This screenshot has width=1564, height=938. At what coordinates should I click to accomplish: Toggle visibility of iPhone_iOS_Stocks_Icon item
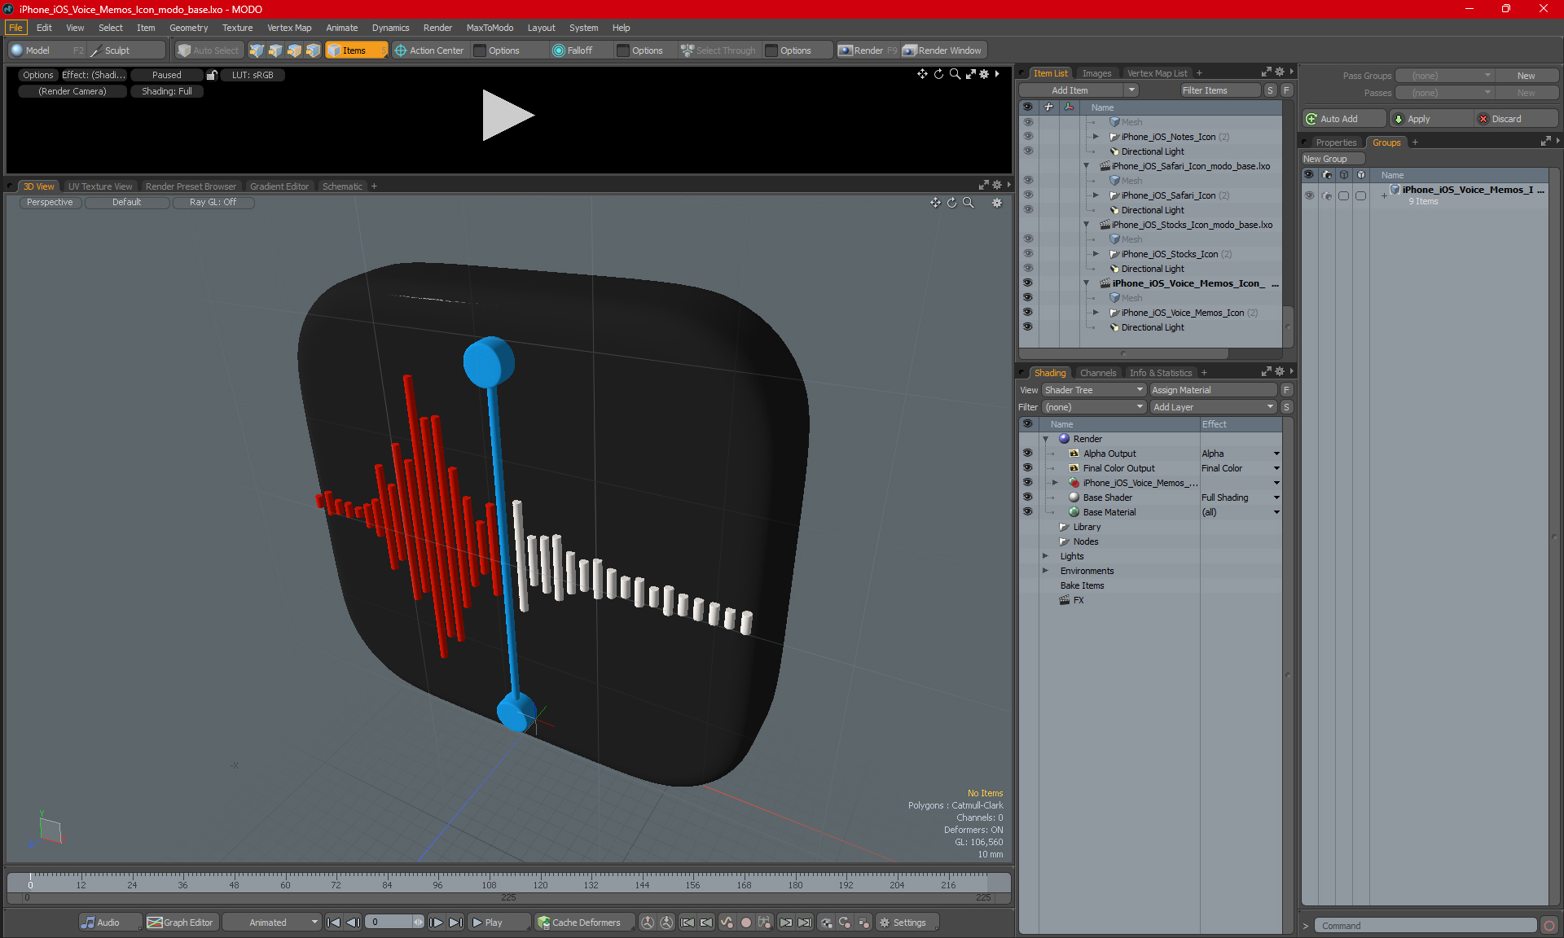1027,254
